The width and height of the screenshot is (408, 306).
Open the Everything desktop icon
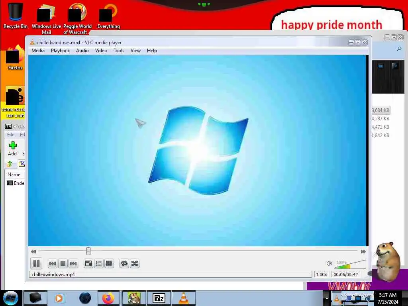click(108, 16)
